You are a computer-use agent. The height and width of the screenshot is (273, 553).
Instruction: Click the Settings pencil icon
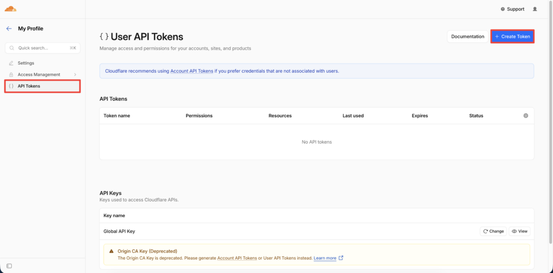(11, 64)
